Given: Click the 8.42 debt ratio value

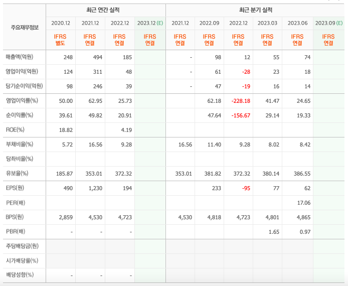Looking at the screenshot, I should tap(305, 145).
